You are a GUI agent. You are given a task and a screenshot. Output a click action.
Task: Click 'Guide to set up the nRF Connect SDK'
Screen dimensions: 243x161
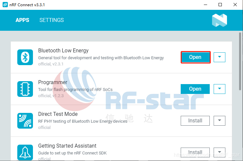(72, 153)
